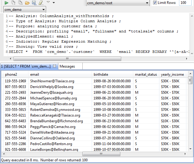Select the SheriNowmer@Tlaxiaco.org email cell
The height and width of the screenshot is (164, 194).
point(52,81)
